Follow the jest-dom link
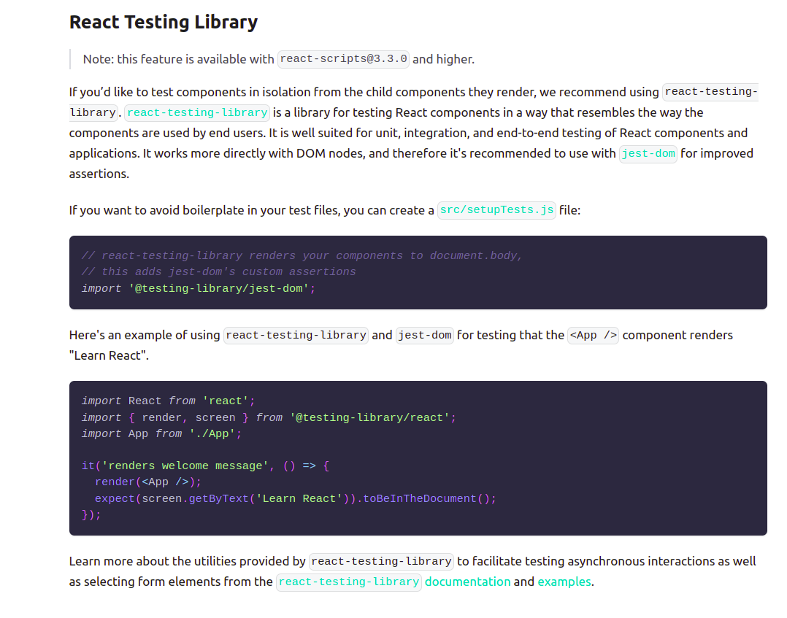This screenshot has height=618, width=787. coord(648,153)
